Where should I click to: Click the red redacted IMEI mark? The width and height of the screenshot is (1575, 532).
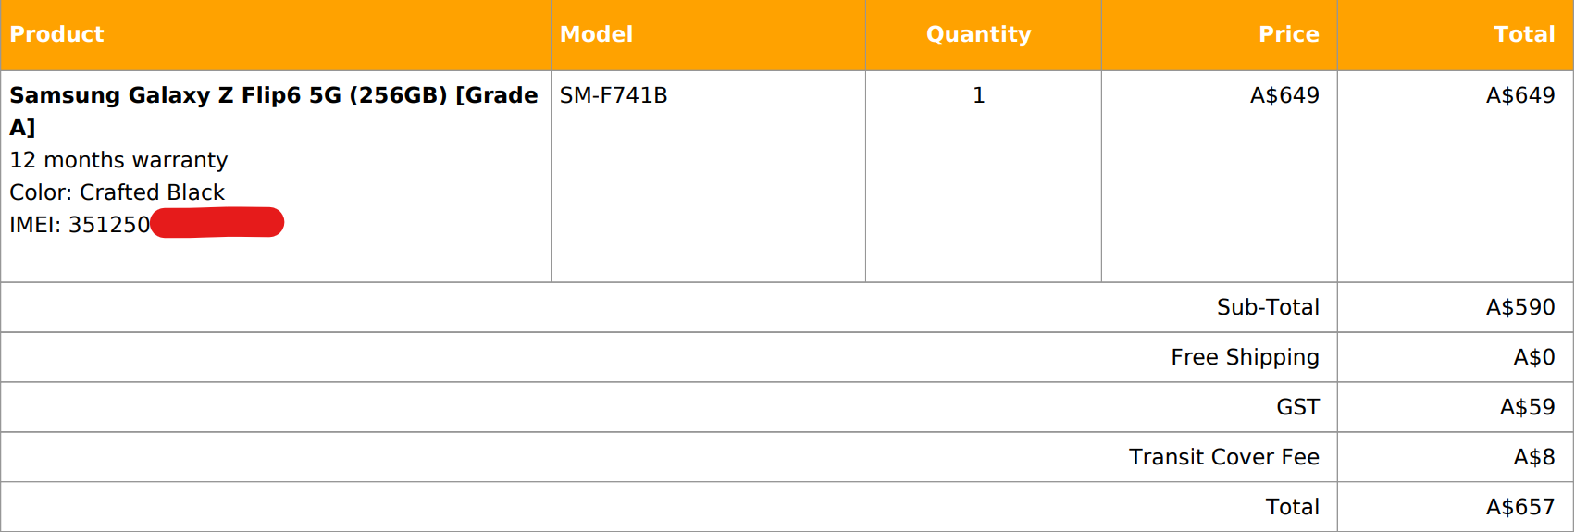coord(217,223)
